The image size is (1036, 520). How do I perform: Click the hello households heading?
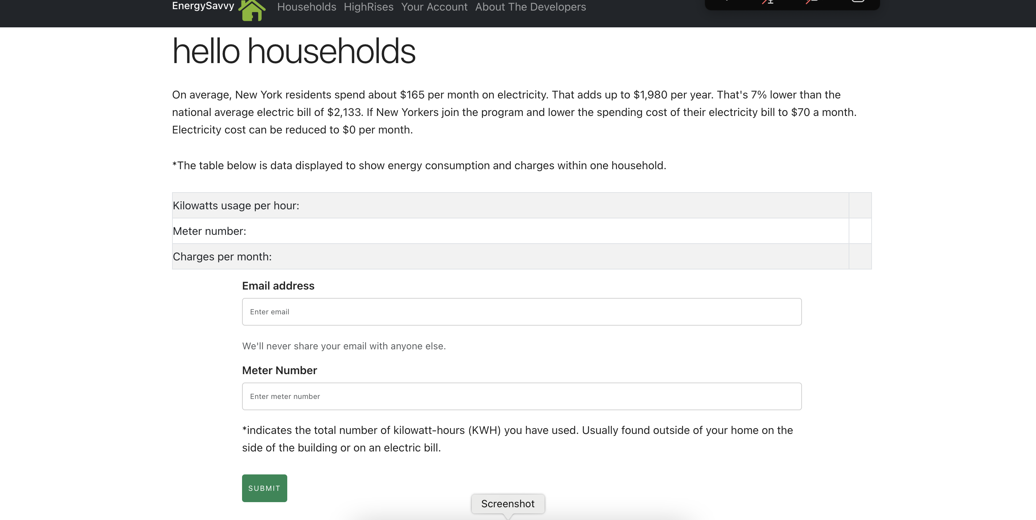point(293,51)
